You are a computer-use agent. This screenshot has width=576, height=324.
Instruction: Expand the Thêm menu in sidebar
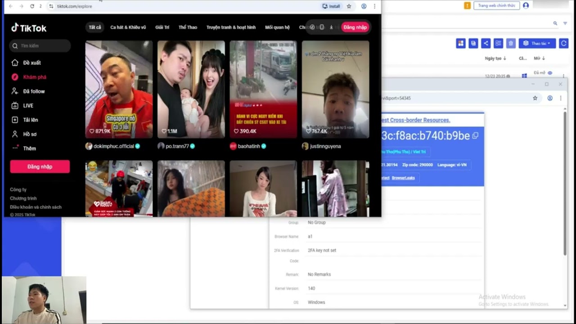pyautogui.click(x=24, y=148)
